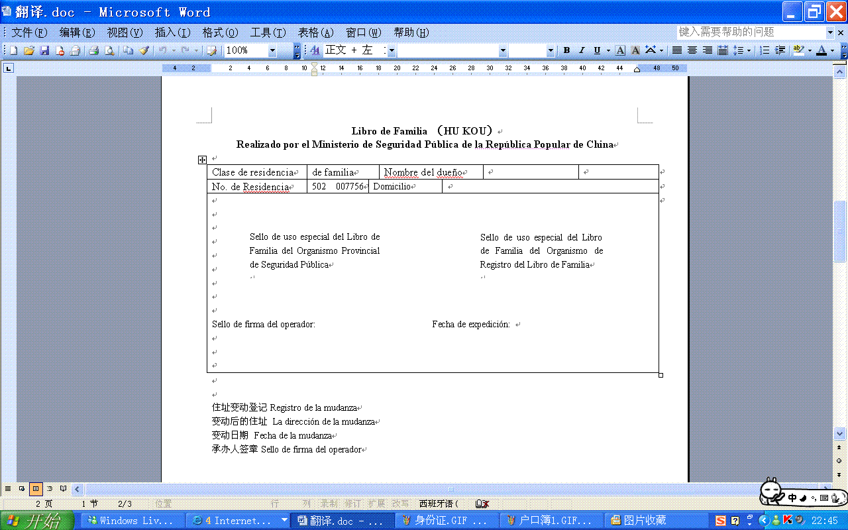848x530 pixels.
Task: Expand the font name dropdown arrow
Action: (503, 50)
